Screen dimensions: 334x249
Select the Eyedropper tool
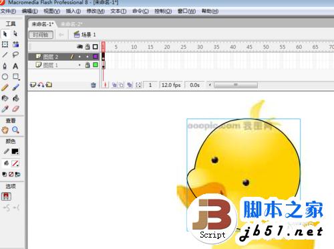coord(5,109)
